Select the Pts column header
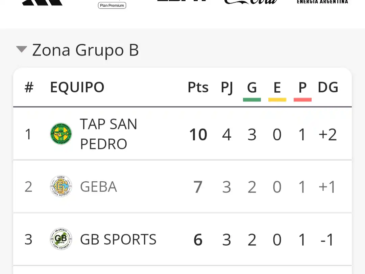The width and height of the screenshot is (365, 274). 198,87
